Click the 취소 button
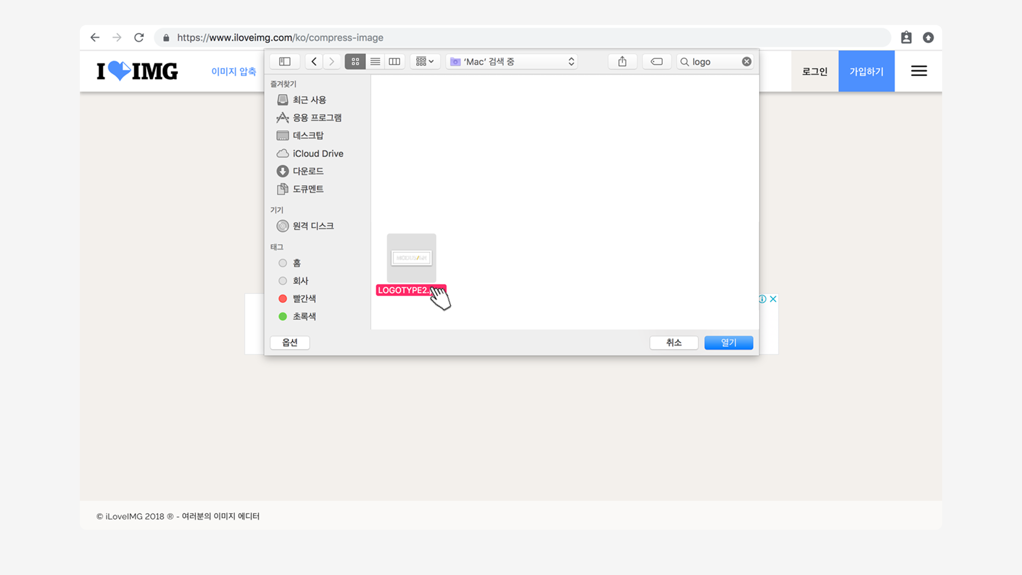Screen dimensions: 1022x575 pyautogui.click(x=674, y=342)
